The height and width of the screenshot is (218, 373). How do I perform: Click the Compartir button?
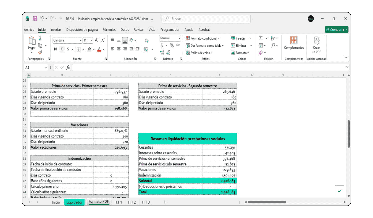[337, 30]
